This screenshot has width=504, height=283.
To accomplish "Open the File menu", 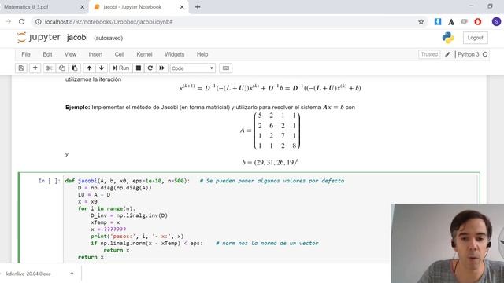I will [26, 54].
